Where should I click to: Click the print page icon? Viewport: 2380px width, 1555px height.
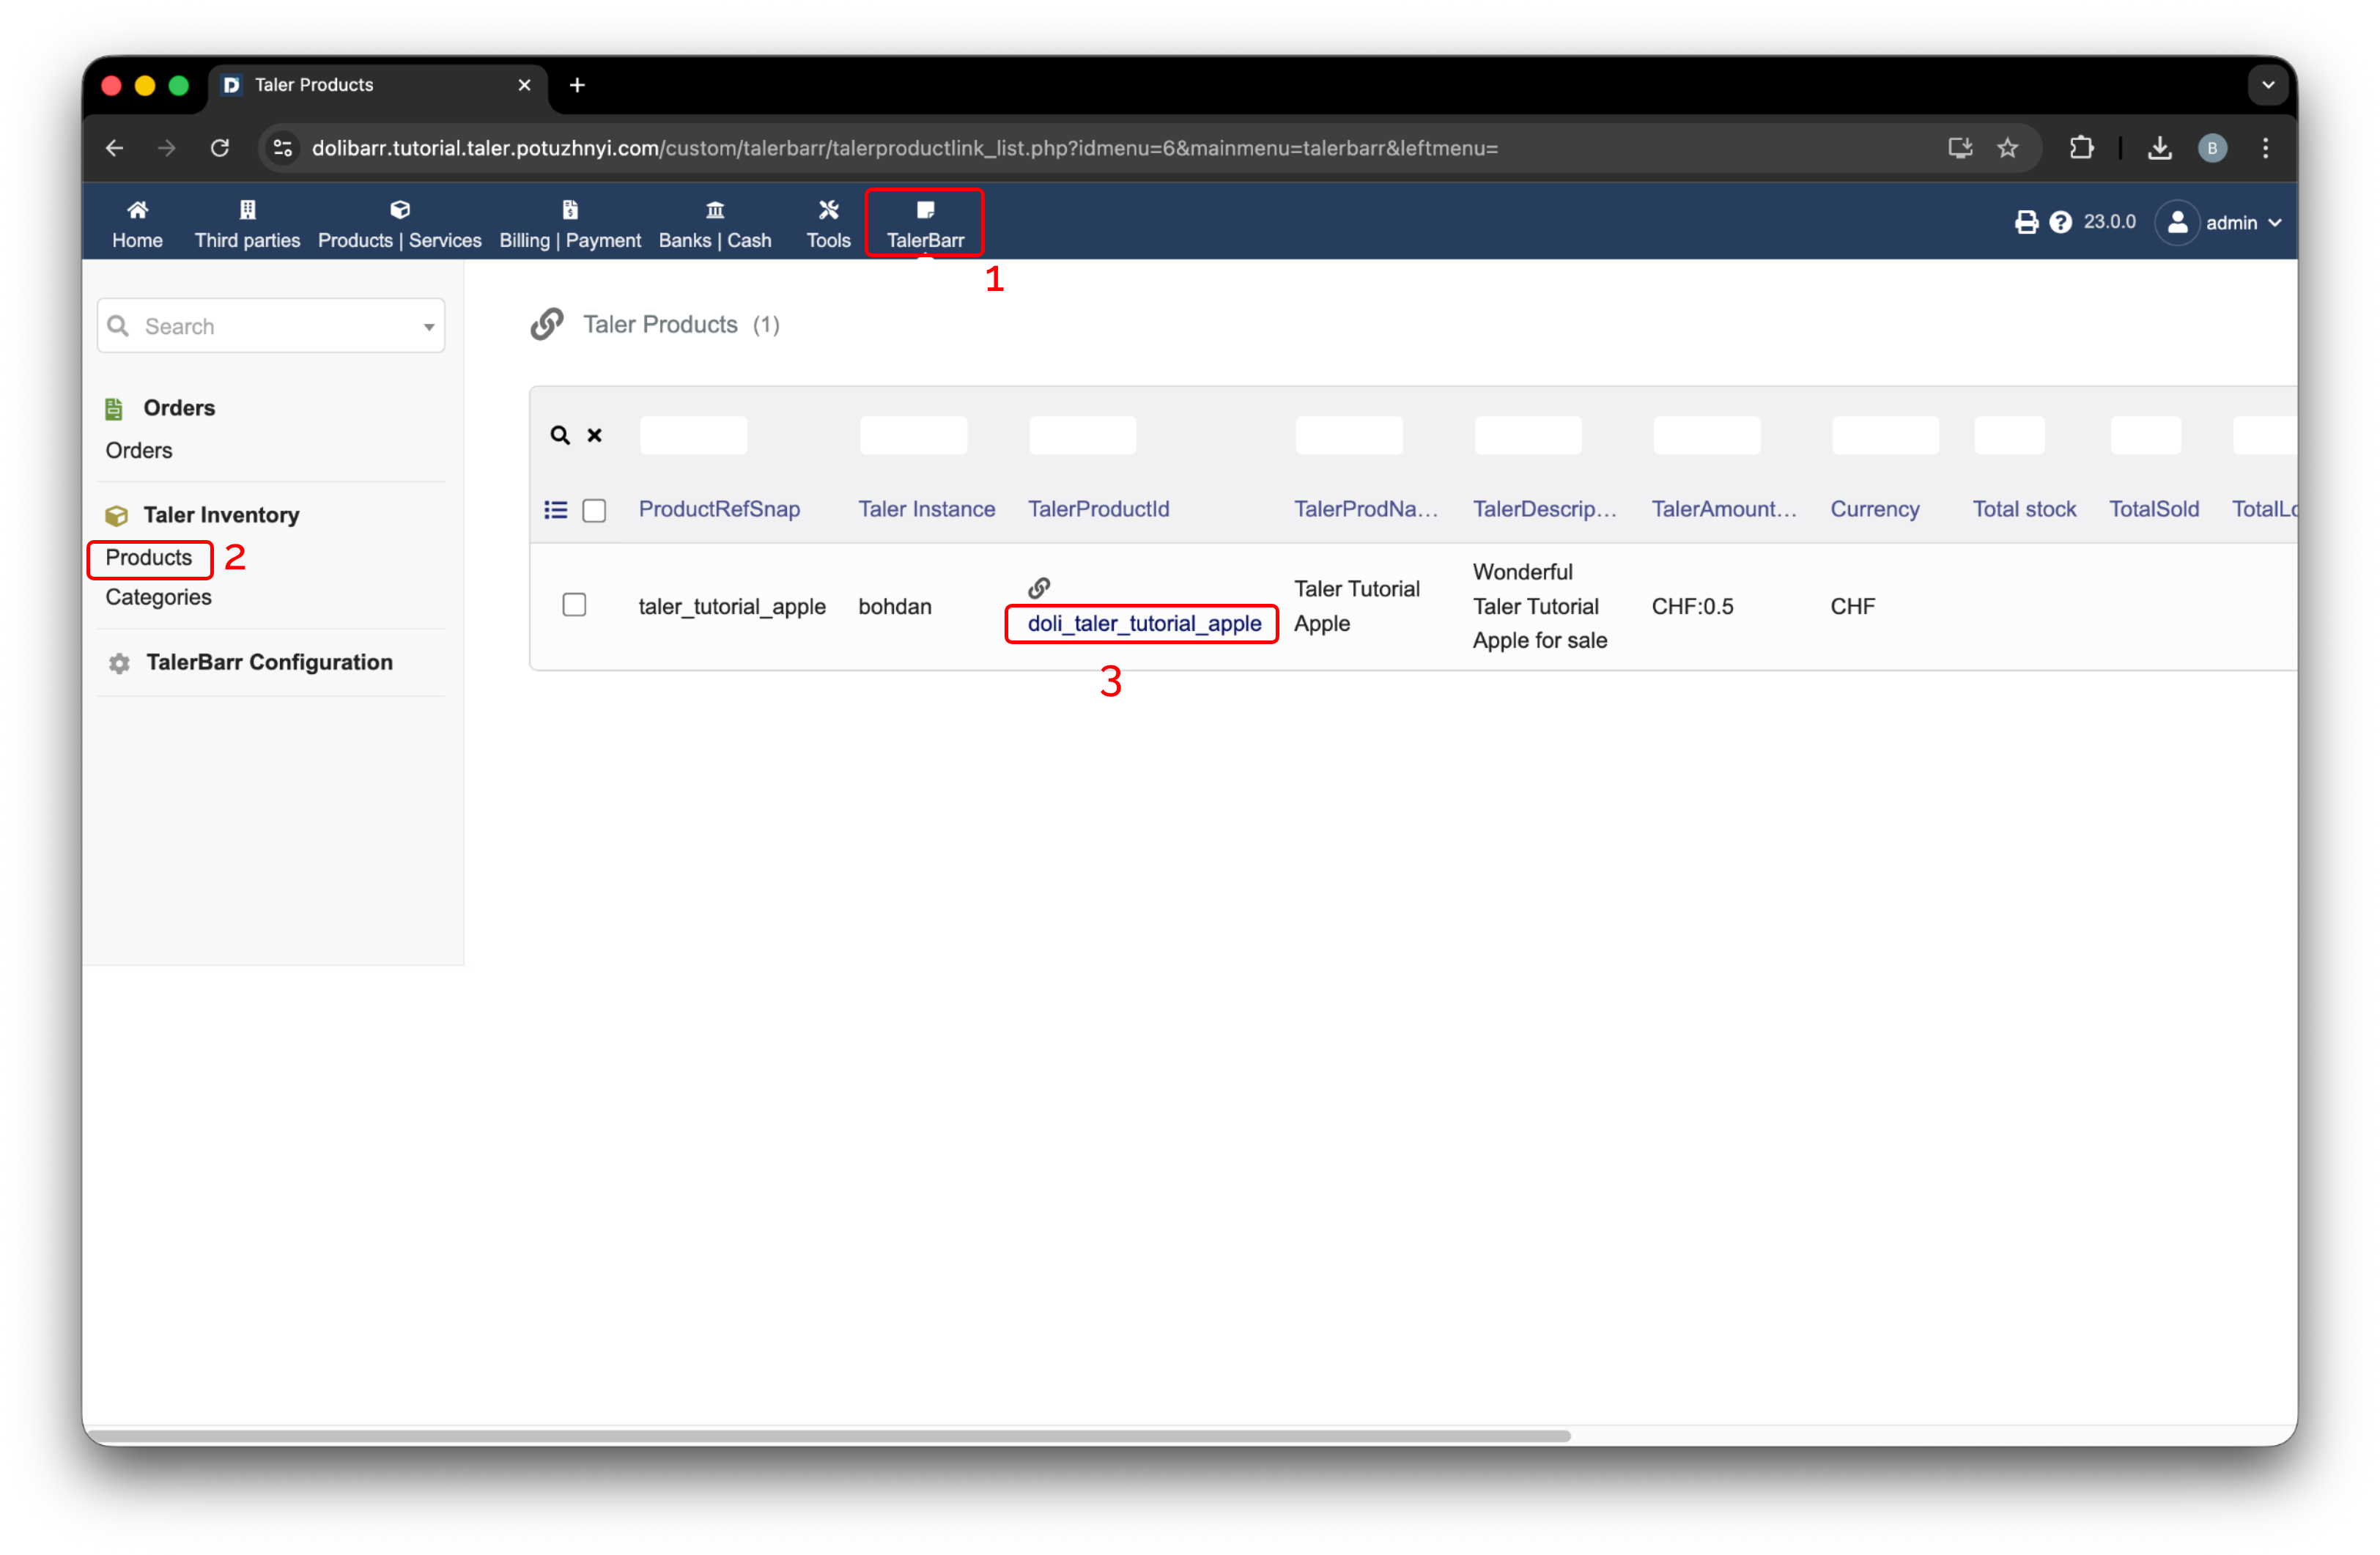[x=2026, y=222]
